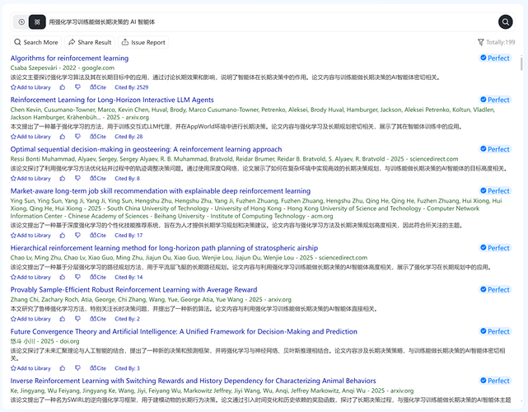Dislike the Market-aware job skill result
528x412 pixels.
pyautogui.click(x=77, y=235)
